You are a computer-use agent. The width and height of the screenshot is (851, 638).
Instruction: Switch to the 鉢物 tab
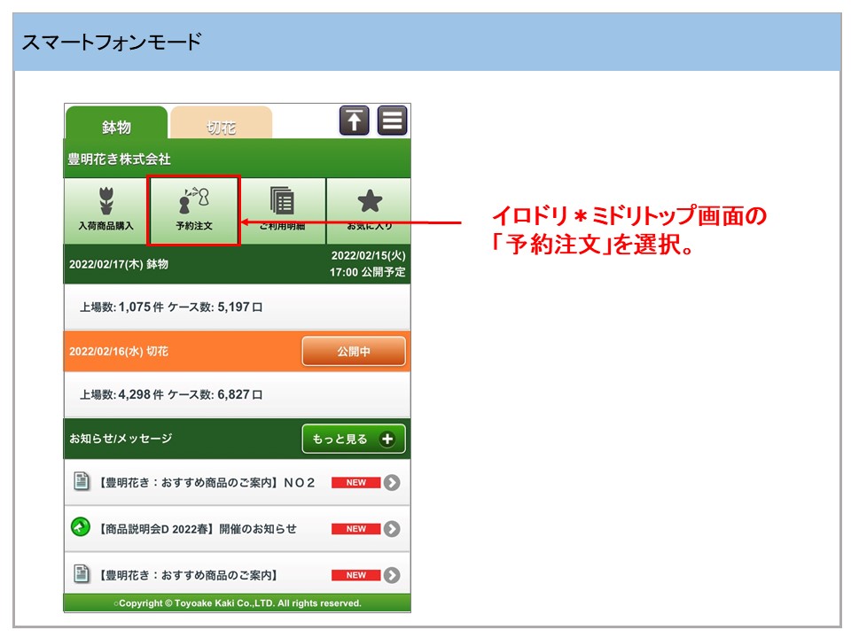(116, 127)
